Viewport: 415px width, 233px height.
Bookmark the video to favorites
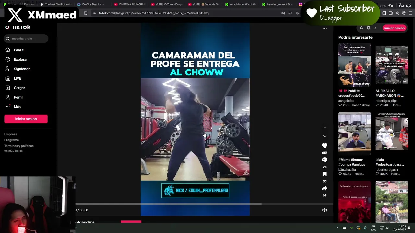[x=325, y=174]
